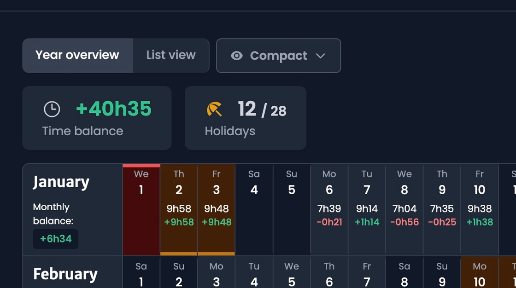Select Thursday January 9 with 7h35
Image resolution: width=516 pixels, height=288 pixels.
(x=442, y=209)
